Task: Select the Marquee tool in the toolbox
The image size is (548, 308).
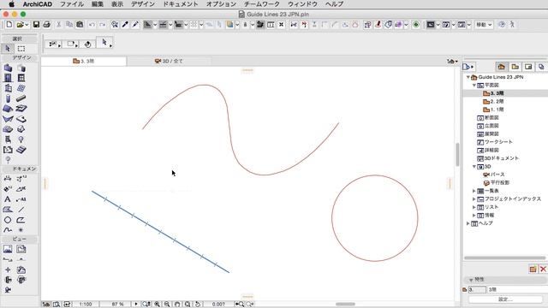Action: 21,49
